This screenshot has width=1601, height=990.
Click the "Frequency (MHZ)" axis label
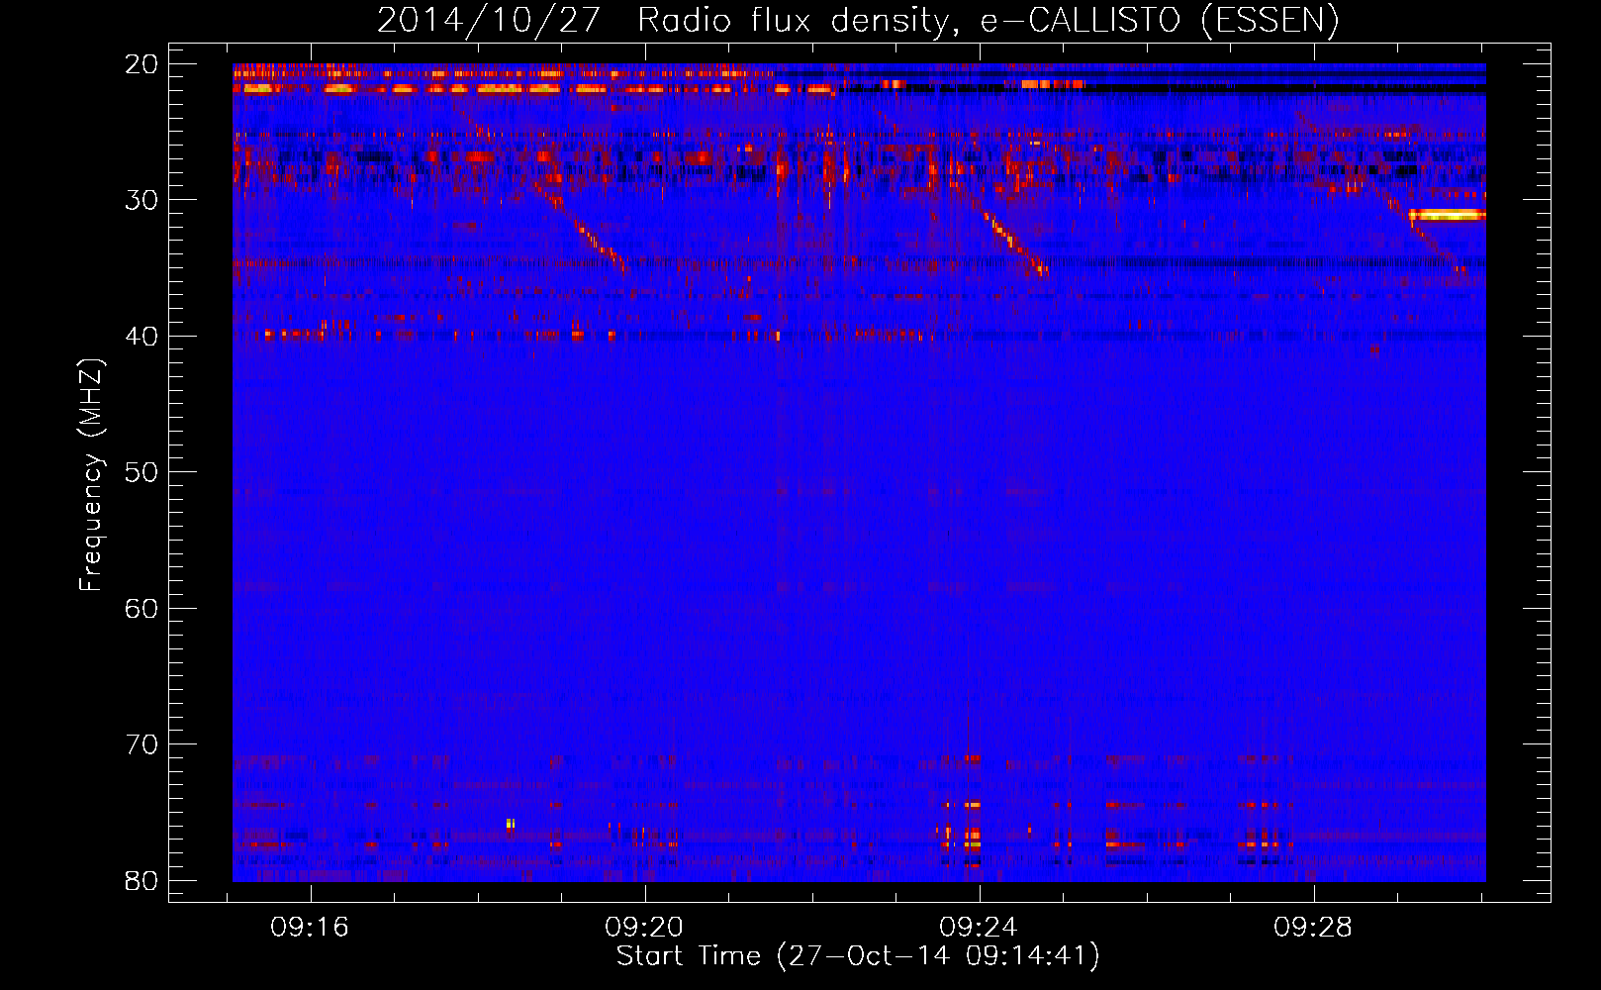(90, 474)
